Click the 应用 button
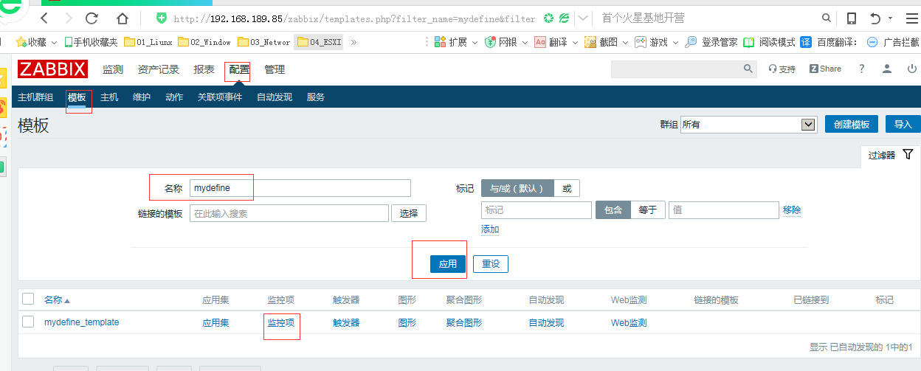921x371 pixels. [448, 264]
